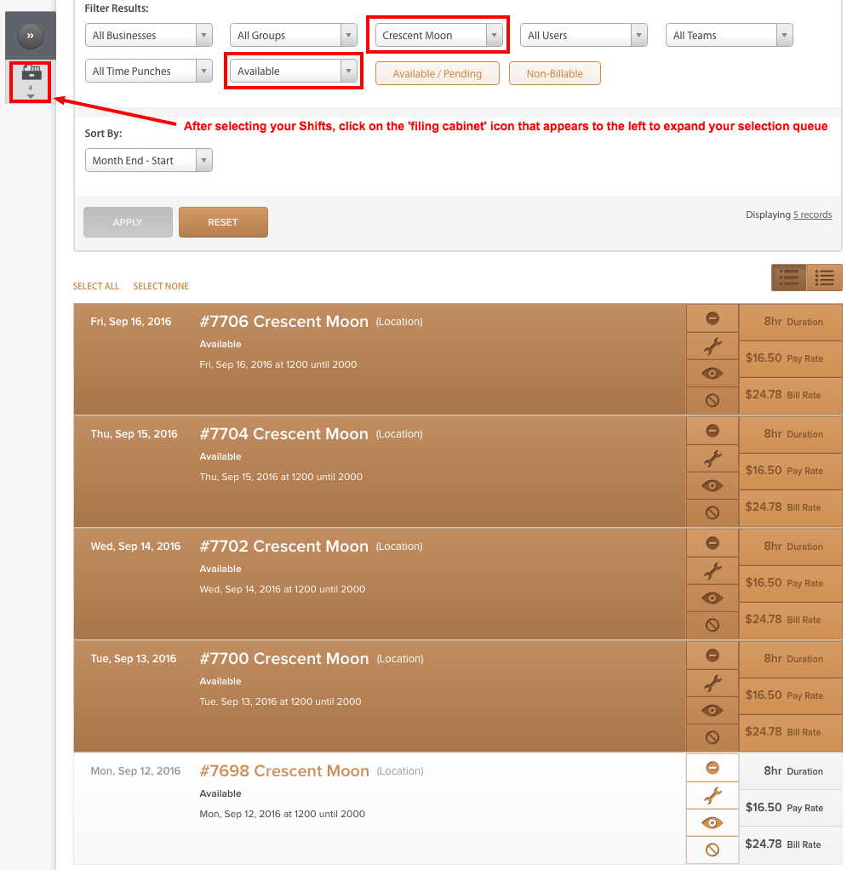
Task: Click 'Mon, Sep 12, 2016 at 1200 until 2000' text
Action: click(x=283, y=814)
